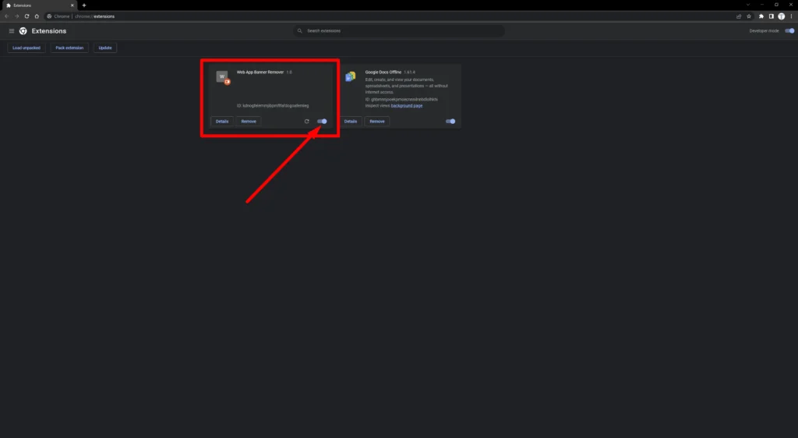The height and width of the screenshot is (438, 798).
Task: Open the Extensions hamburger main menu
Action: pyautogui.click(x=12, y=31)
